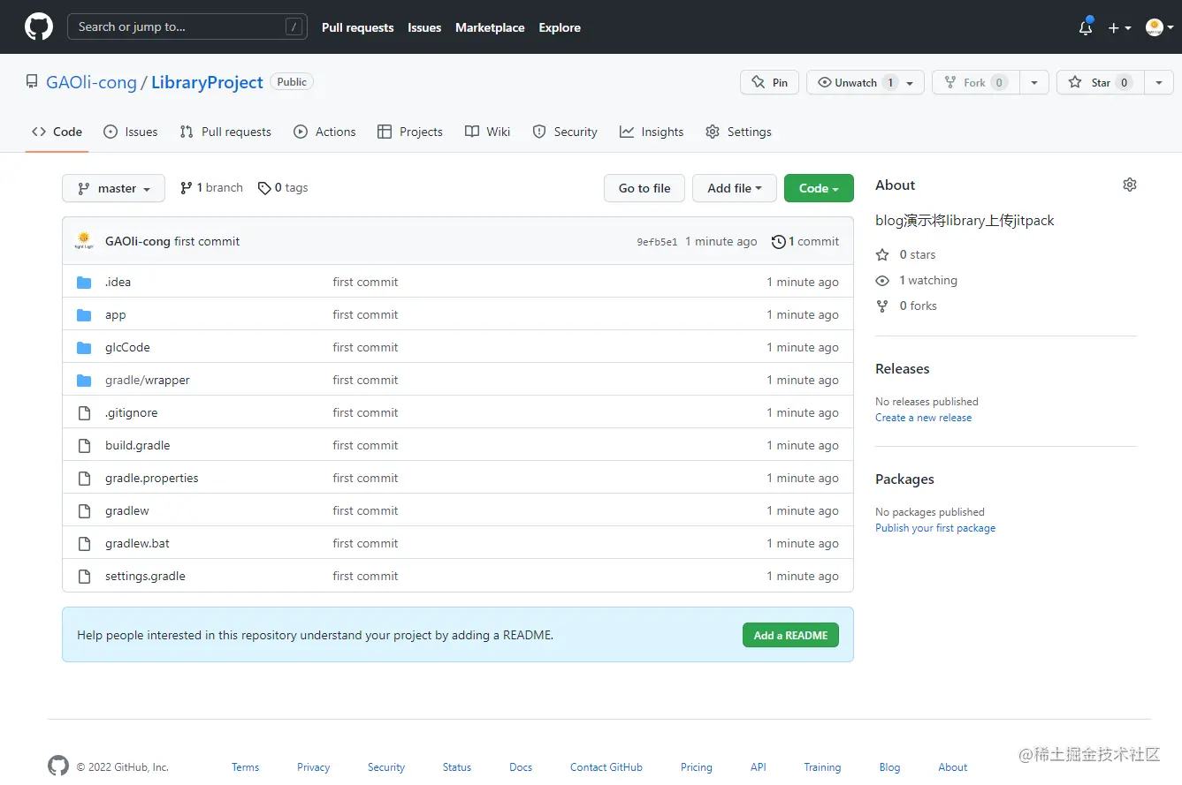Open the Insights tab

click(652, 132)
